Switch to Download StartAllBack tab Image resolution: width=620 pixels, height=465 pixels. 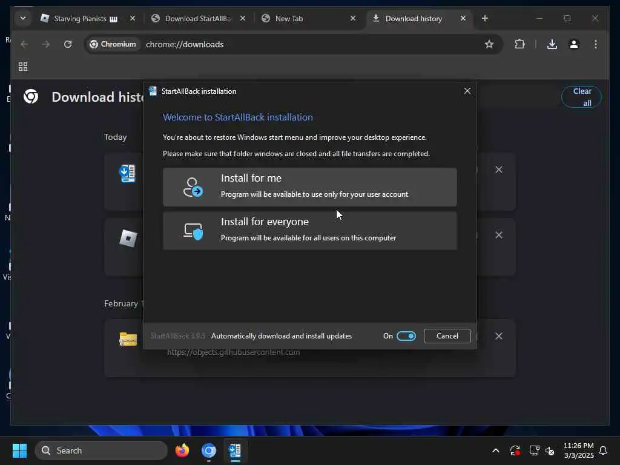point(198,19)
